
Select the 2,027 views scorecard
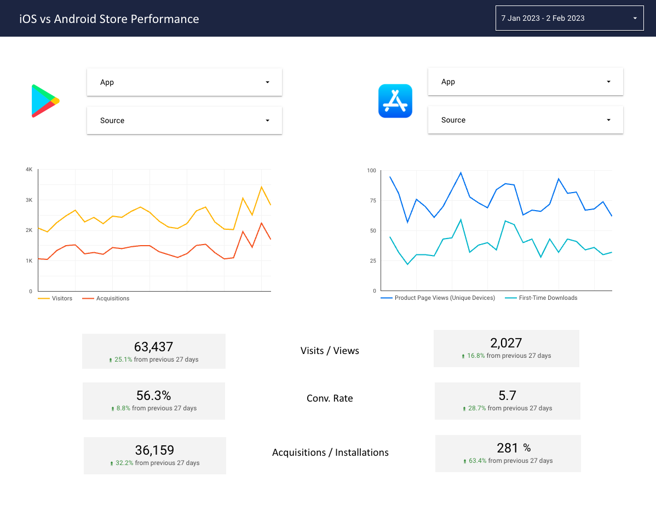[506, 348]
